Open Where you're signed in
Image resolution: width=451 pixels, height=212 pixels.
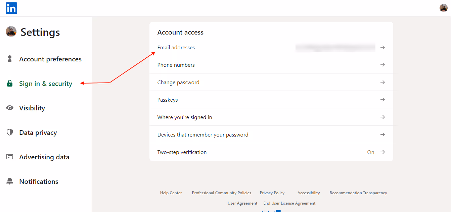pyautogui.click(x=382, y=117)
